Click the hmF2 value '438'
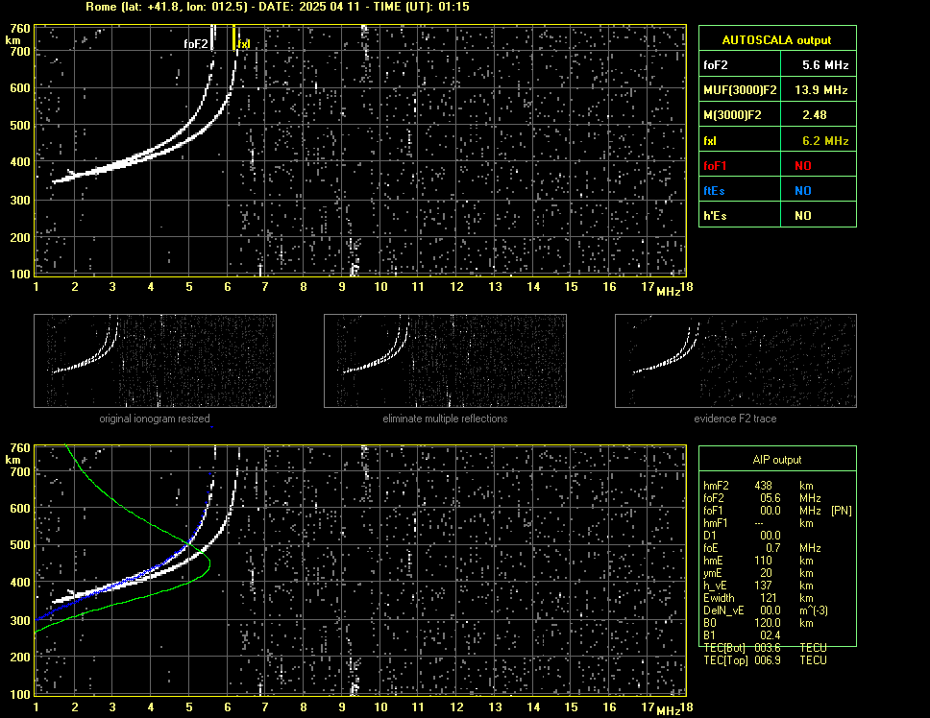 [764, 486]
